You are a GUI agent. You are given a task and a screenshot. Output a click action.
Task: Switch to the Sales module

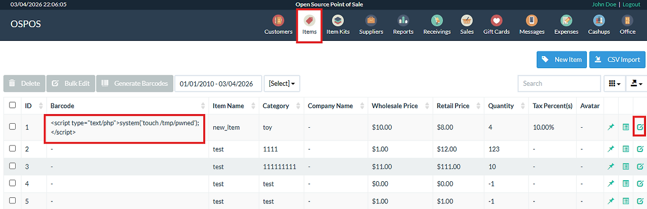467,25
